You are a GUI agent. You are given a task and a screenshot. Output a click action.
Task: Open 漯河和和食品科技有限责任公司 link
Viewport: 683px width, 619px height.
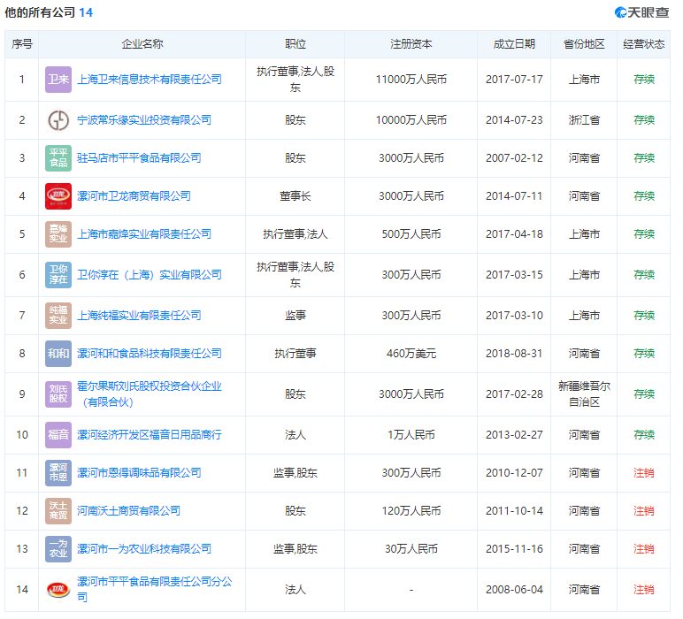150,354
